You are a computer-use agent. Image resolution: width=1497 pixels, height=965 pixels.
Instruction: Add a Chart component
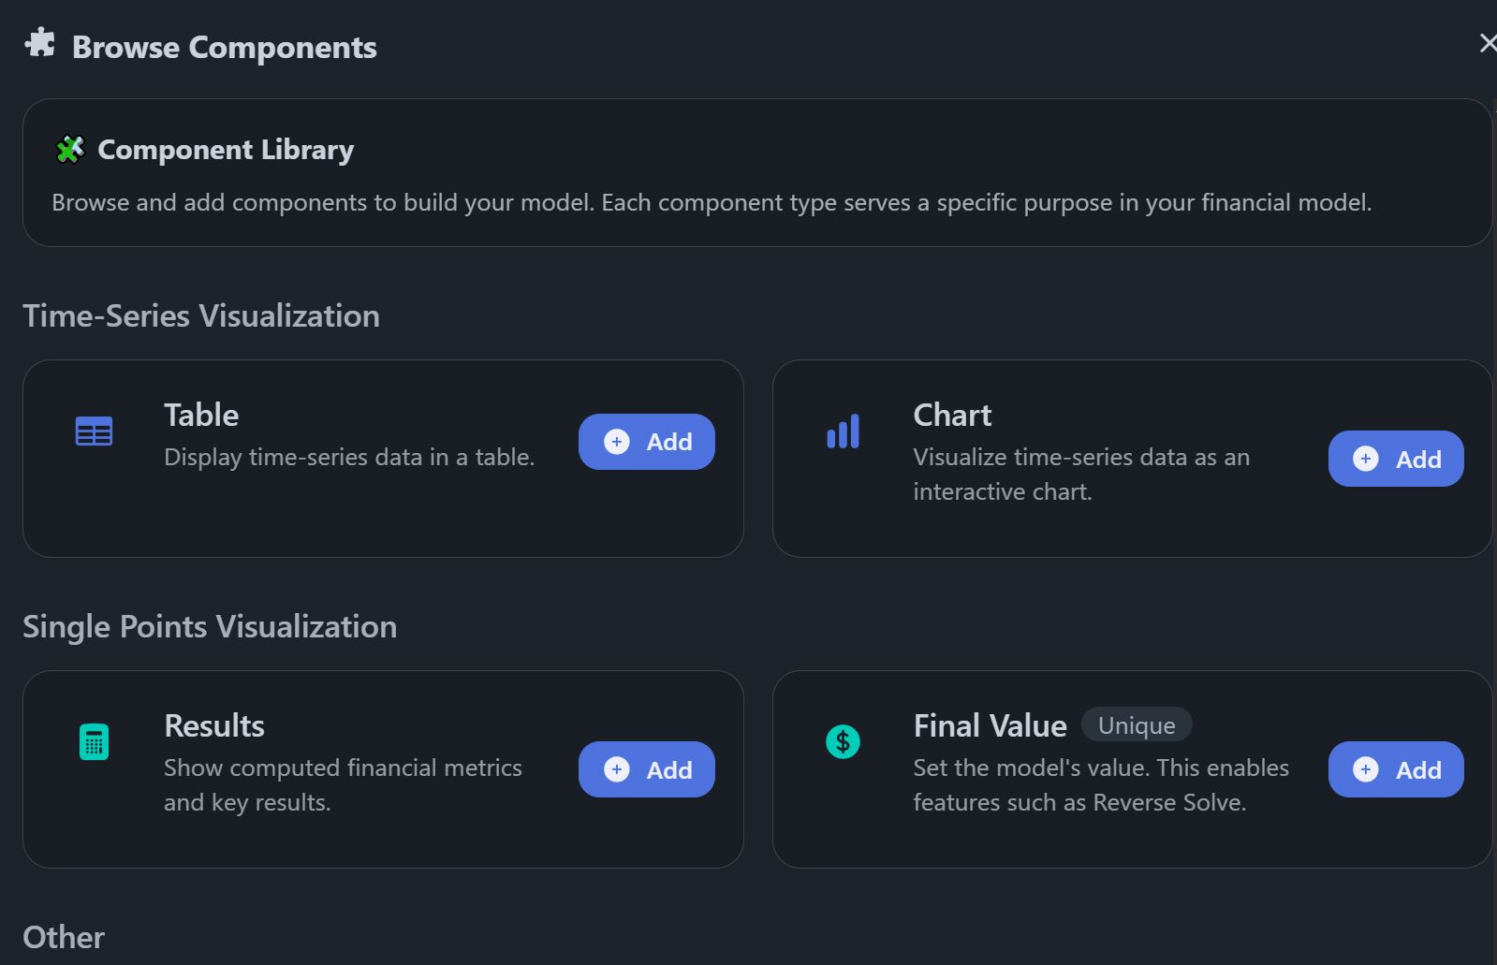pyautogui.click(x=1395, y=459)
